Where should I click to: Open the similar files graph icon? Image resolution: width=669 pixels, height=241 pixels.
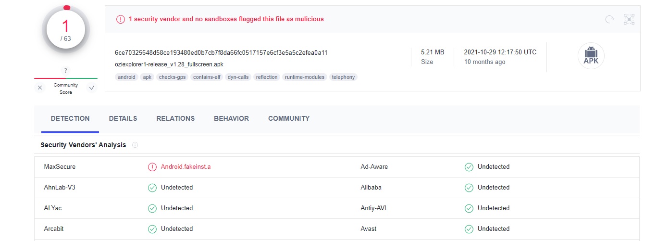(629, 19)
